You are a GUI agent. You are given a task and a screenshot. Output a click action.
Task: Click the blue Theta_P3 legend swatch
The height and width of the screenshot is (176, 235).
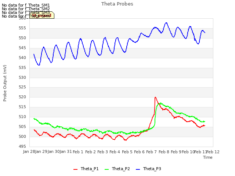coord(138,169)
